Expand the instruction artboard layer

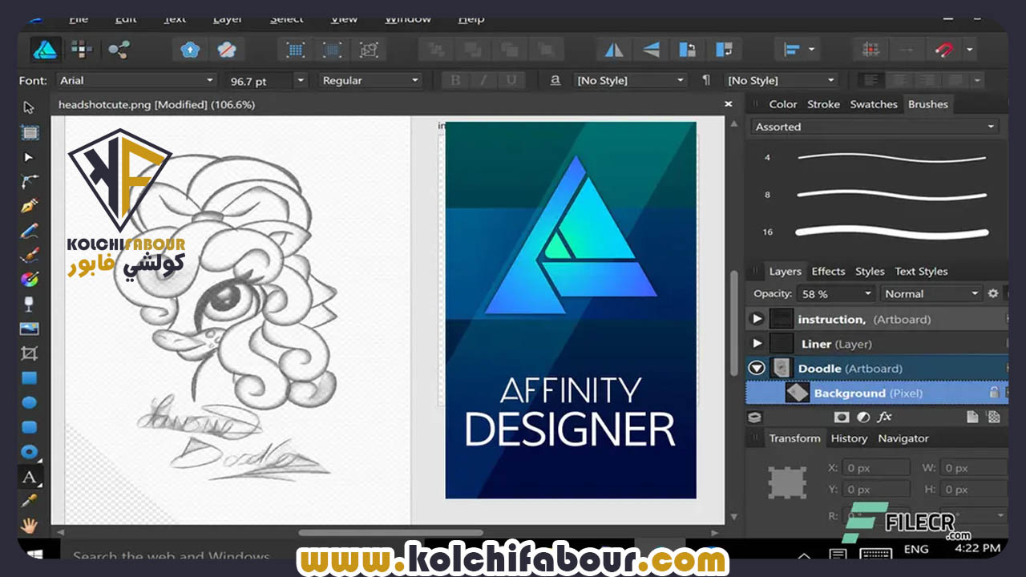tap(756, 319)
